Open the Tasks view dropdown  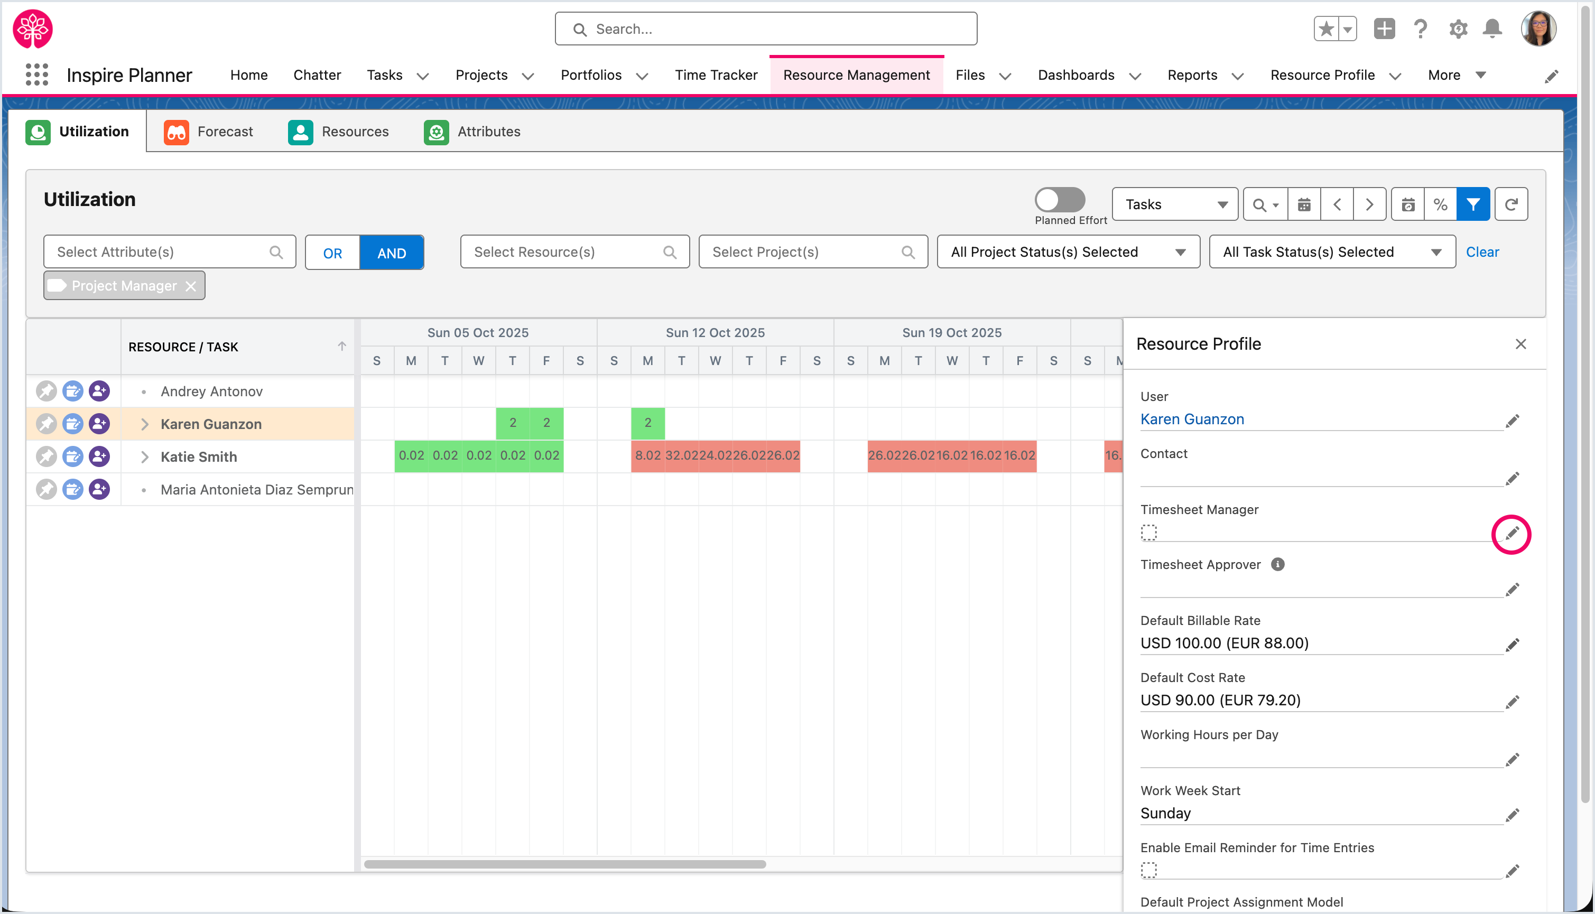coord(1174,204)
